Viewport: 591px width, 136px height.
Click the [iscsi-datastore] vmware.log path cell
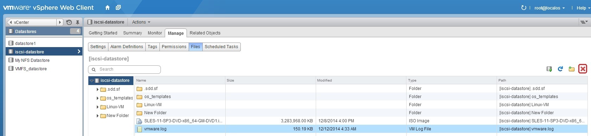coord(542,129)
